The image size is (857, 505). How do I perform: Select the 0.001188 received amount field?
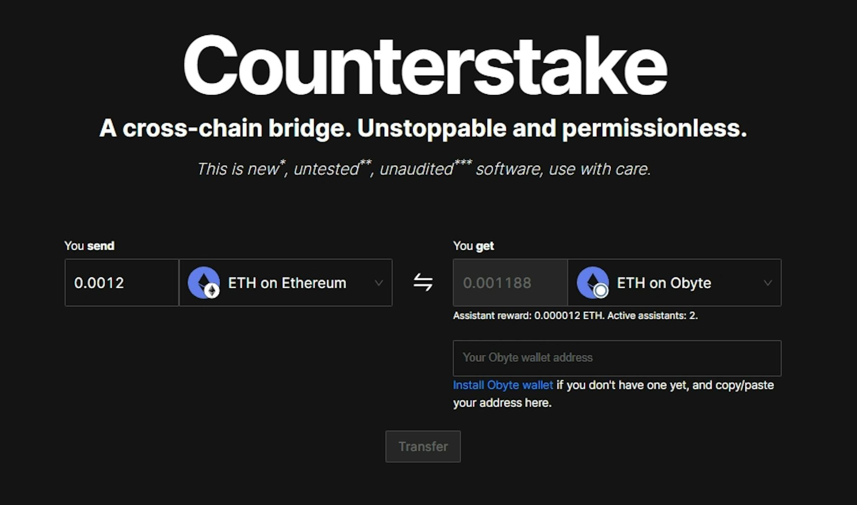510,283
